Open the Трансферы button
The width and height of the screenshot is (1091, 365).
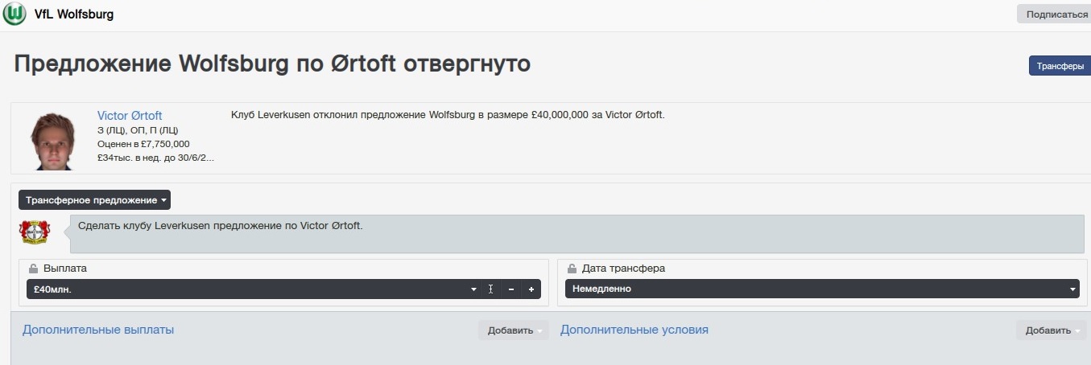point(1059,67)
